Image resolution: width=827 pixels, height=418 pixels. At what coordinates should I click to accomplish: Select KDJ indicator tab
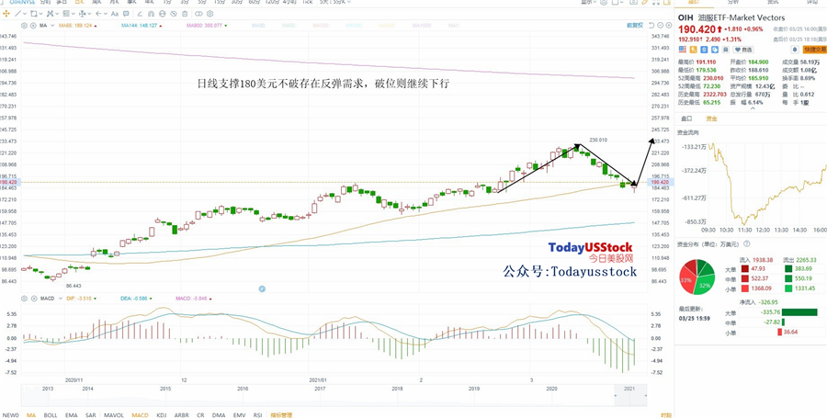[x=160, y=415]
